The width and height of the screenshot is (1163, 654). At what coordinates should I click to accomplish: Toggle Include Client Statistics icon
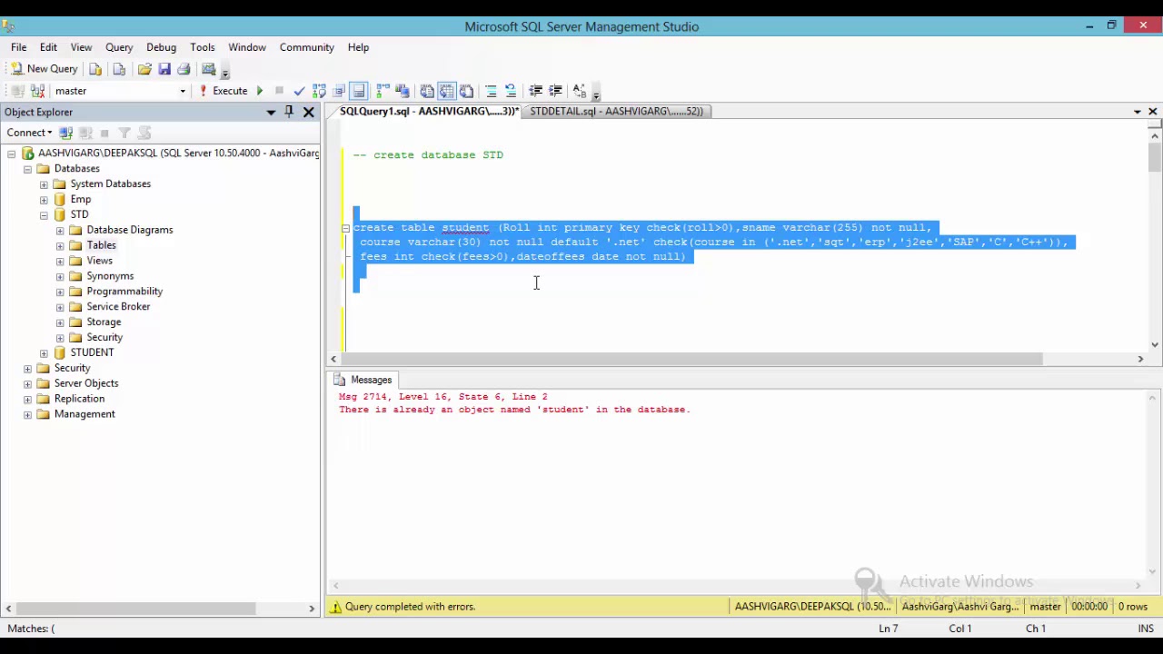(x=403, y=91)
